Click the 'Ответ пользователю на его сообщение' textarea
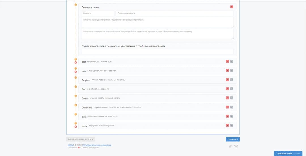The width and height of the screenshot is (306, 156). pos(158,34)
